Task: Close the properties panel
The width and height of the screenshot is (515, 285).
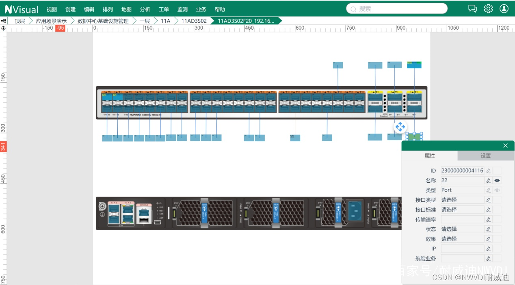Action: pyautogui.click(x=505, y=146)
